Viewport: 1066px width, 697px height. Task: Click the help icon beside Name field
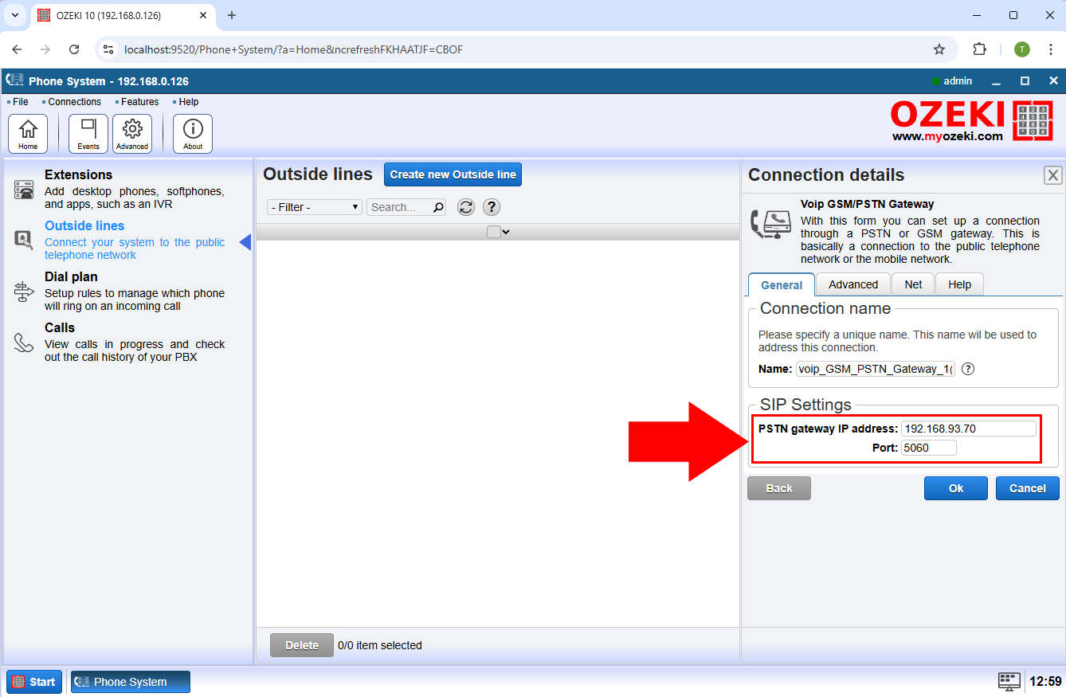[968, 369]
